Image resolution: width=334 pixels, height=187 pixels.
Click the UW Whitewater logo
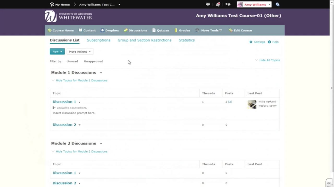(69, 16)
